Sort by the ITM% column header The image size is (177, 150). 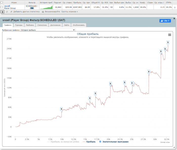click(x=169, y=3)
